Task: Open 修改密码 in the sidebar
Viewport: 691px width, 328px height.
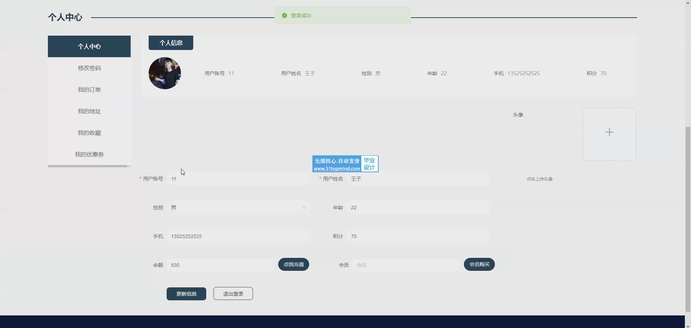Action: 89,68
